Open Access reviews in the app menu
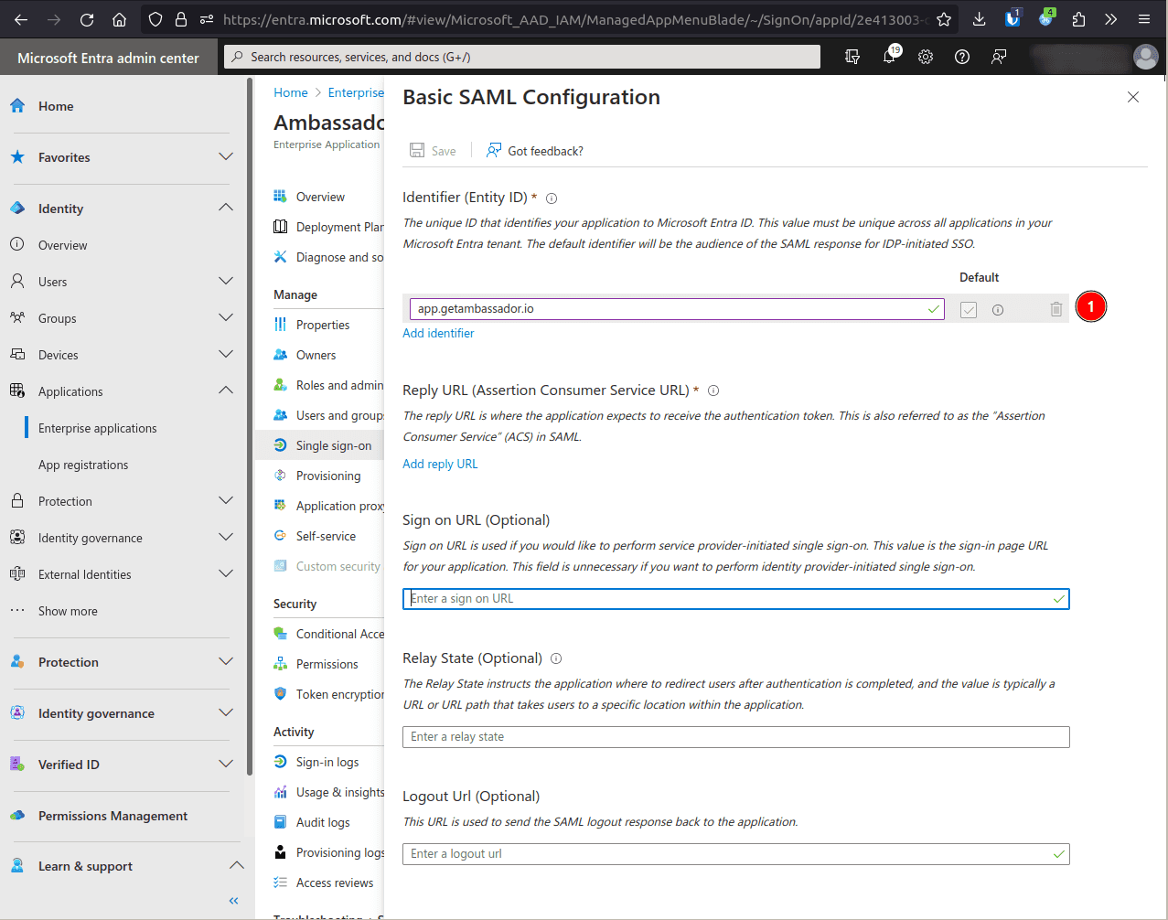The height and width of the screenshot is (920, 1168). click(335, 883)
